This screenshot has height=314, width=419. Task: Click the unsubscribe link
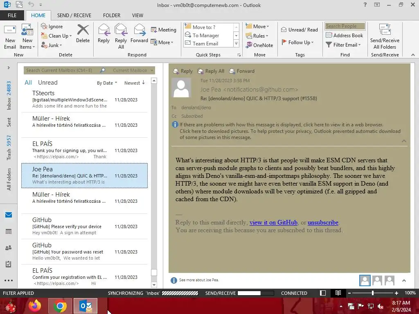323,222
